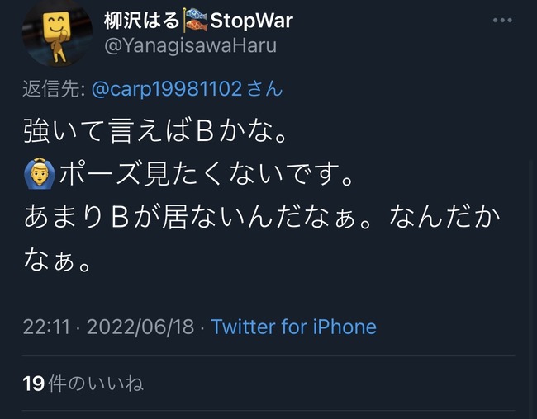
Task: Open the @YanagisawaHaru handle
Action: pyautogui.click(x=190, y=46)
